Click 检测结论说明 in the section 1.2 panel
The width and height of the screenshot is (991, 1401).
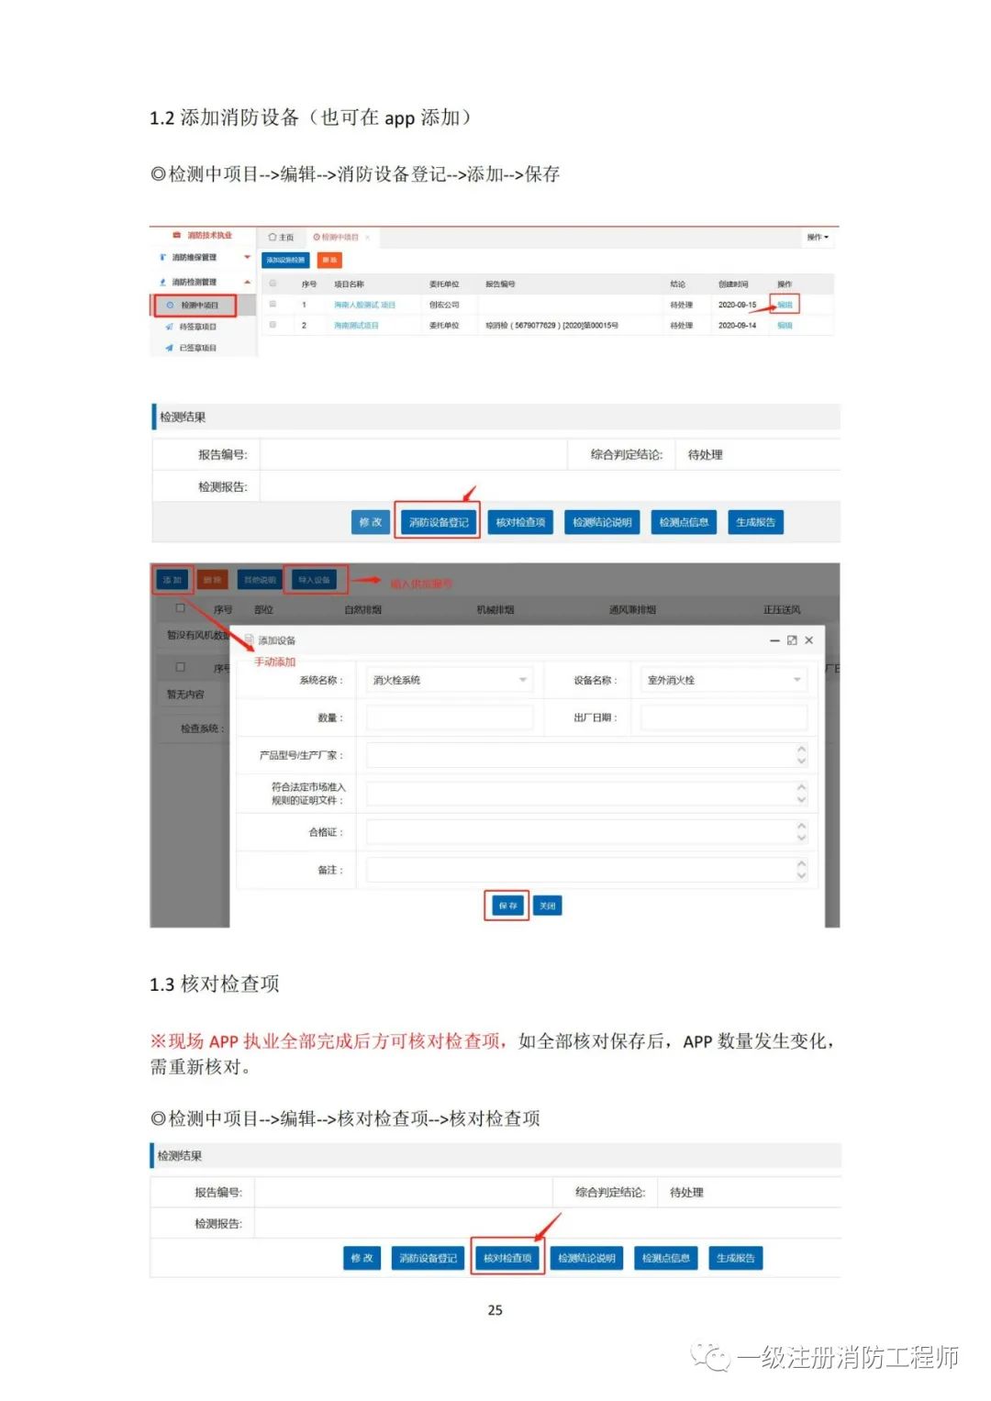tap(602, 522)
